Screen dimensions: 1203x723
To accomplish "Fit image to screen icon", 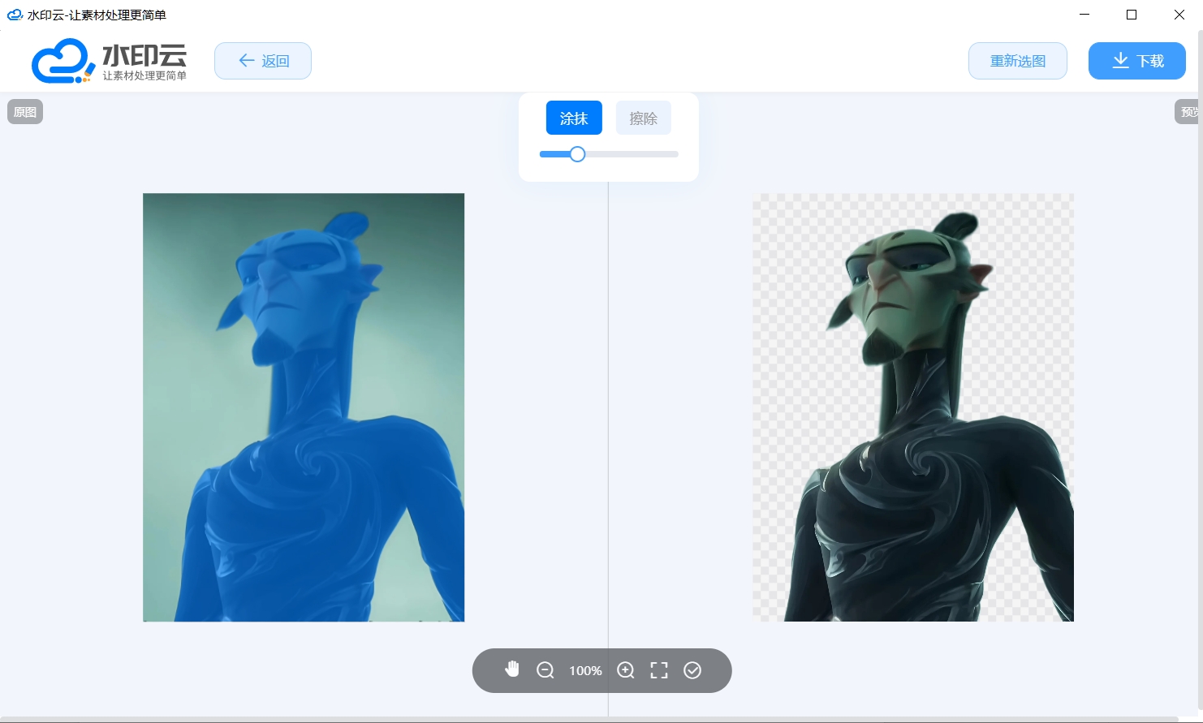I will coord(659,670).
